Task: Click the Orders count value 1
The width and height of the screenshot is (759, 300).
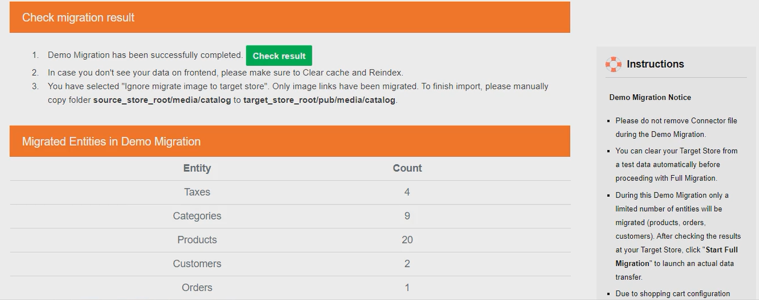Action: (407, 288)
